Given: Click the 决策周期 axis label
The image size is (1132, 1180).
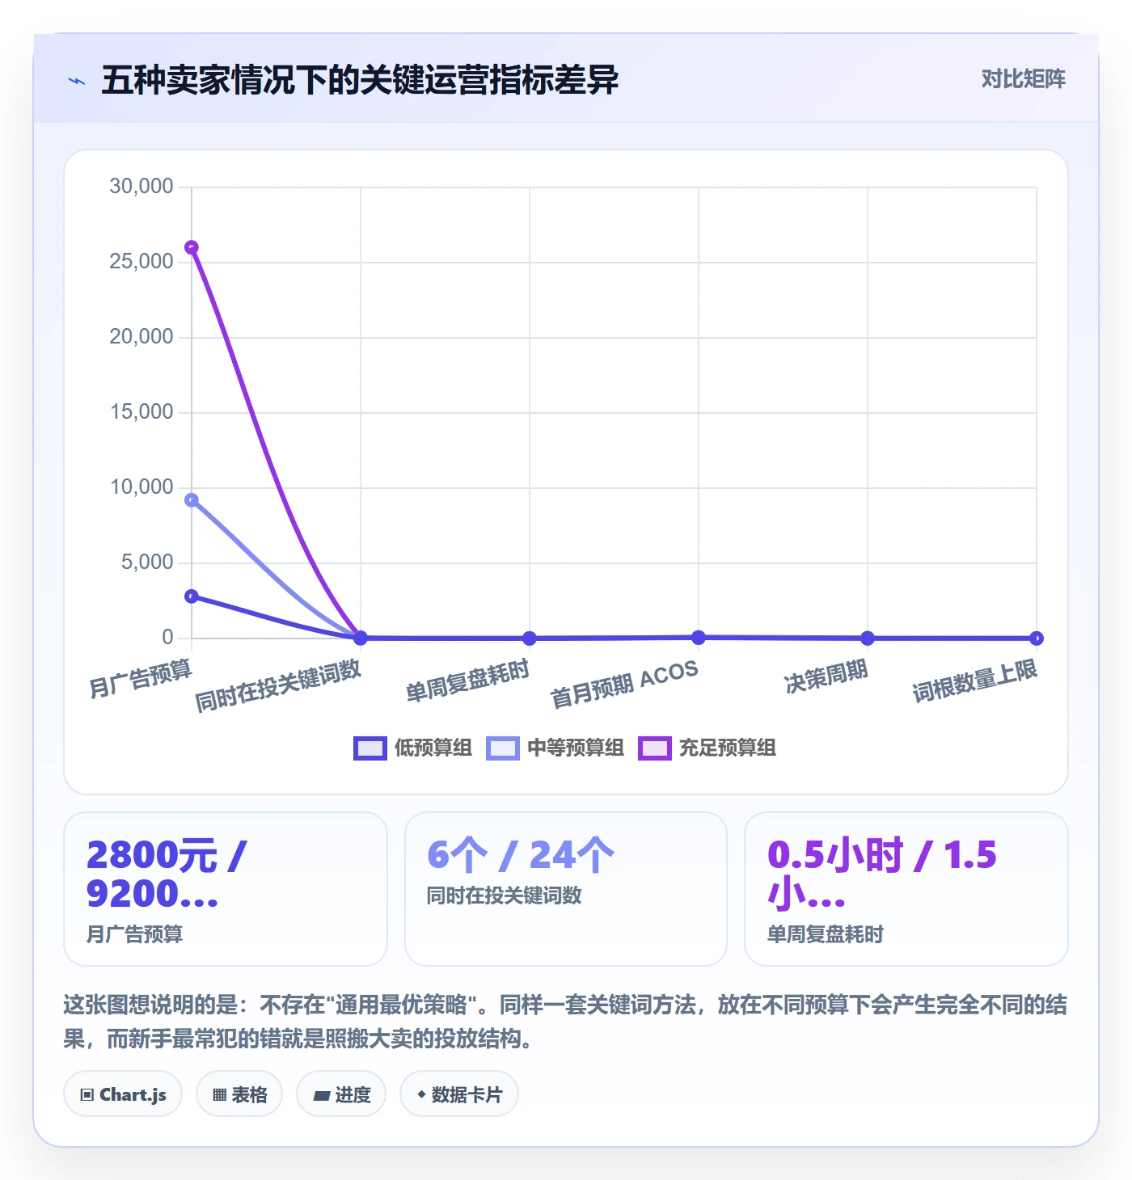Looking at the screenshot, I should click(x=826, y=676).
